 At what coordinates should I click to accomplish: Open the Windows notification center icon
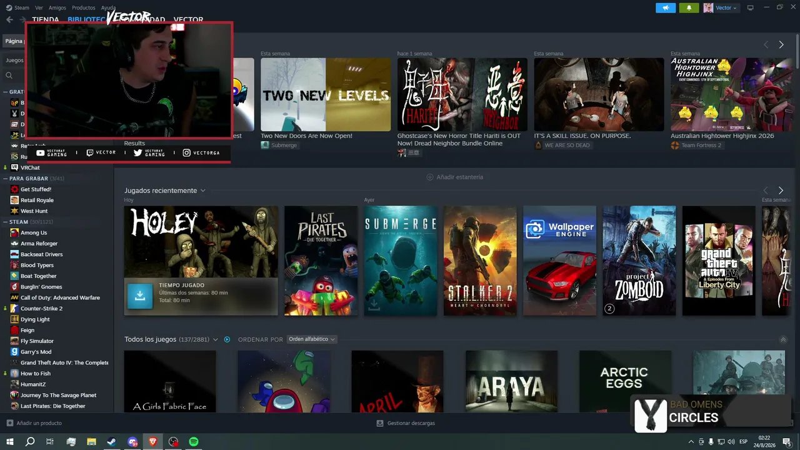point(787,442)
